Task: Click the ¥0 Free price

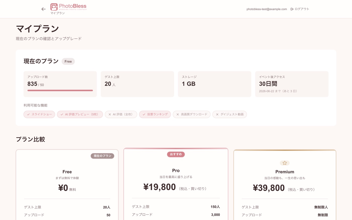Action: click(63, 188)
